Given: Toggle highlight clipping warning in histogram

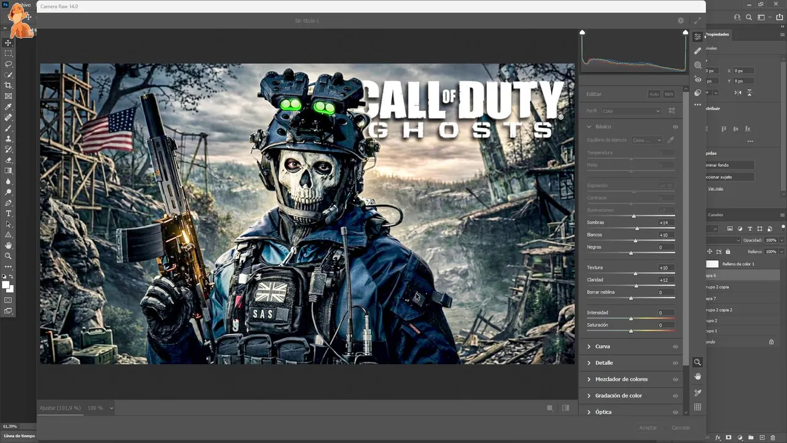Looking at the screenshot, I should pyautogui.click(x=686, y=32).
